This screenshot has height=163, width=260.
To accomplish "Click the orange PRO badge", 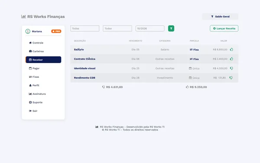I will click(56, 31).
